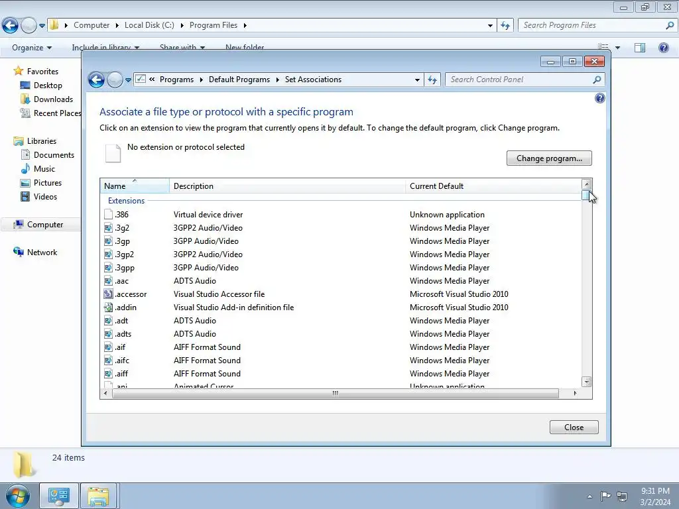This screenshot has height=509, width=679.
Task: Open Explorer recent pages dropdown arrow
Action: pyautogui.click(x=42, y=26)
